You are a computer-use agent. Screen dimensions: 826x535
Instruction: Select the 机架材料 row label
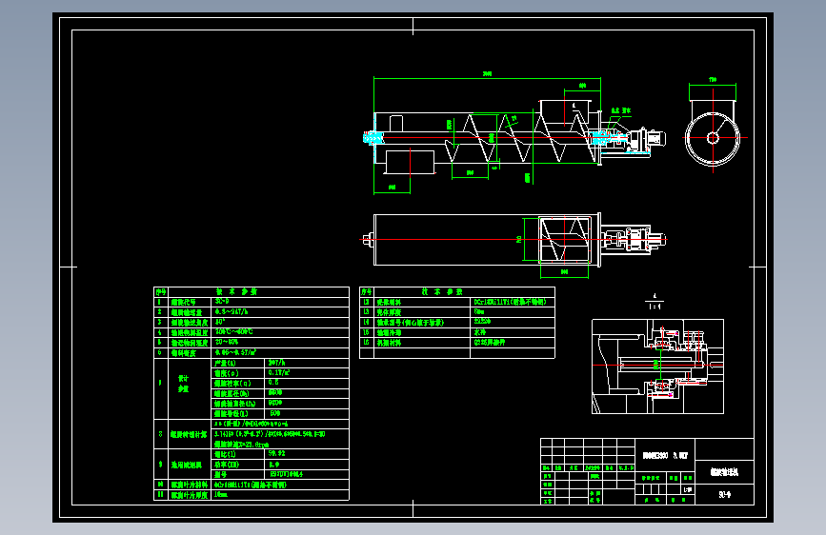(x=390, y=343)
